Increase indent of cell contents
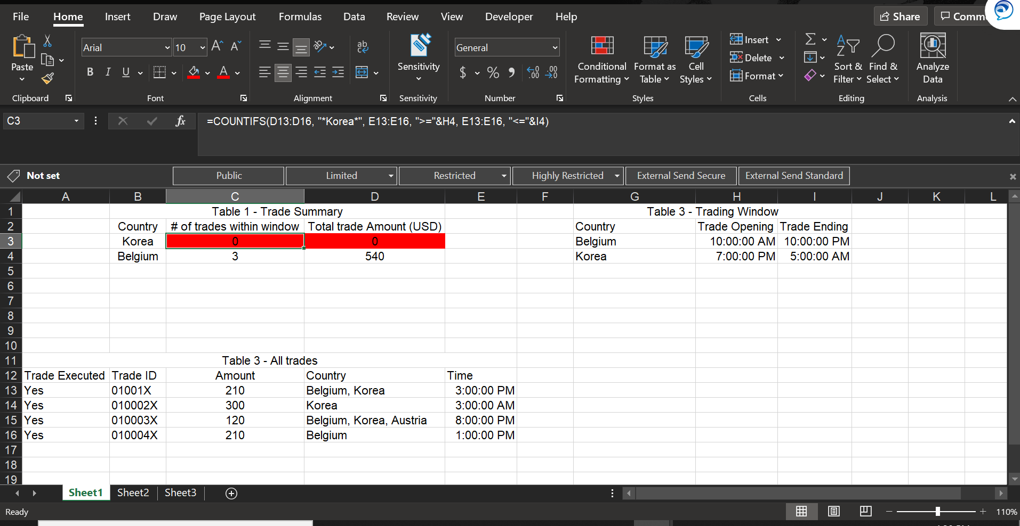The width and height of the screenshot is (1020, 526). (x=338, y=72)
